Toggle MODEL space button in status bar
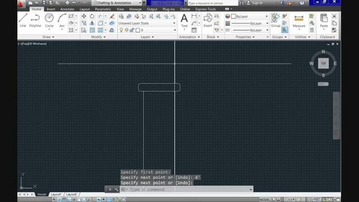The height and width of the screenshot is (202, 359). coord(265,200)
